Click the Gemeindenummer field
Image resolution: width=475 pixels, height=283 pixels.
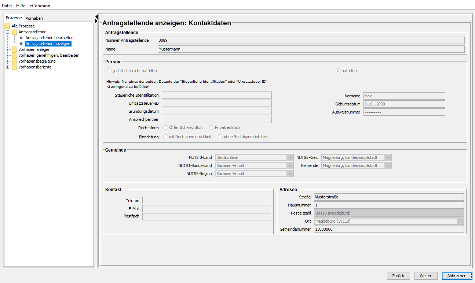click(389, 229)
